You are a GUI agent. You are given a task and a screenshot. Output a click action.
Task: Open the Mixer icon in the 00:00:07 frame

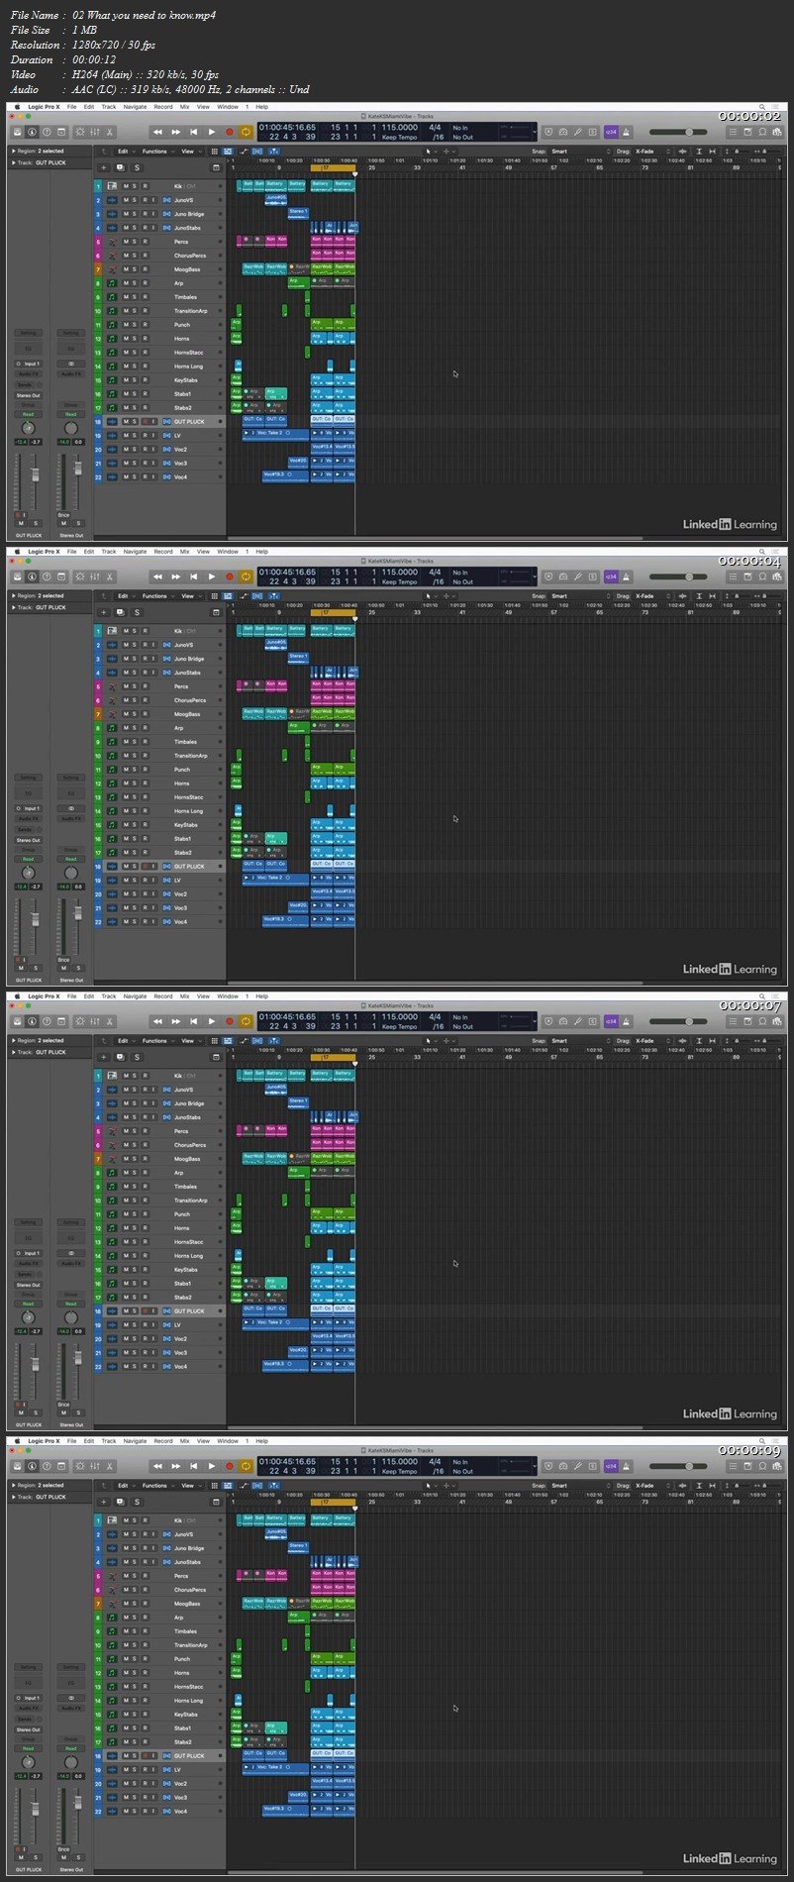point(95,1021)
